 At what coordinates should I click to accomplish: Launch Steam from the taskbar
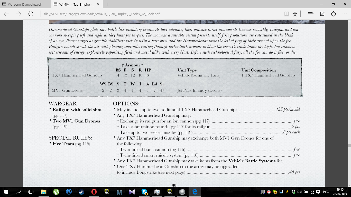(81, 192)
